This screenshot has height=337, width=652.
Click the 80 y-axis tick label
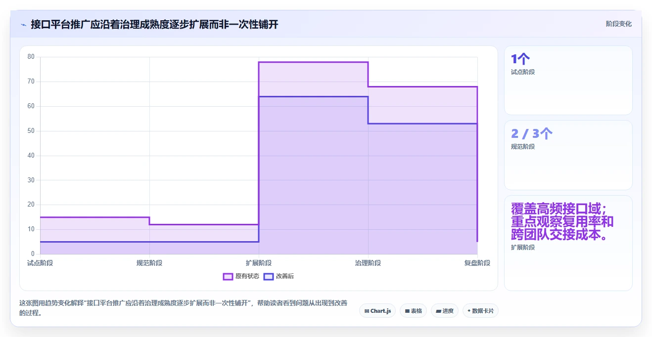pyautogui.click(x=31, y=57)
